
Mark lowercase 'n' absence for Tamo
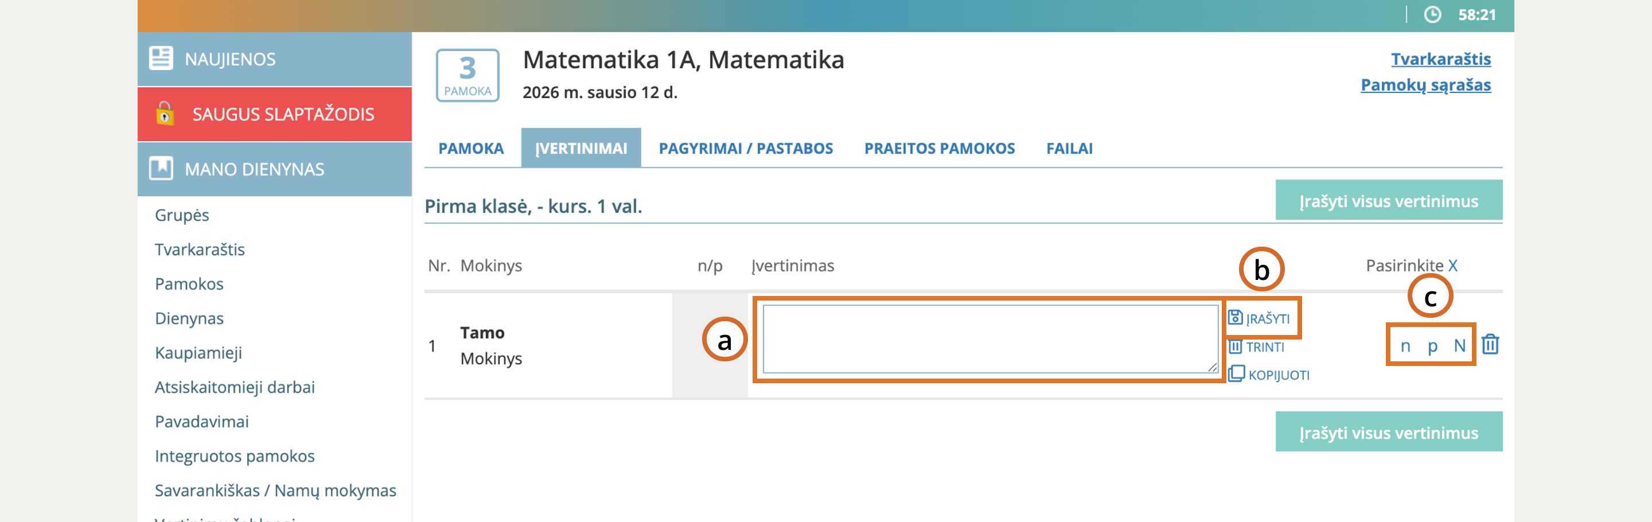pyautogui.click(x=1405, y=346)
